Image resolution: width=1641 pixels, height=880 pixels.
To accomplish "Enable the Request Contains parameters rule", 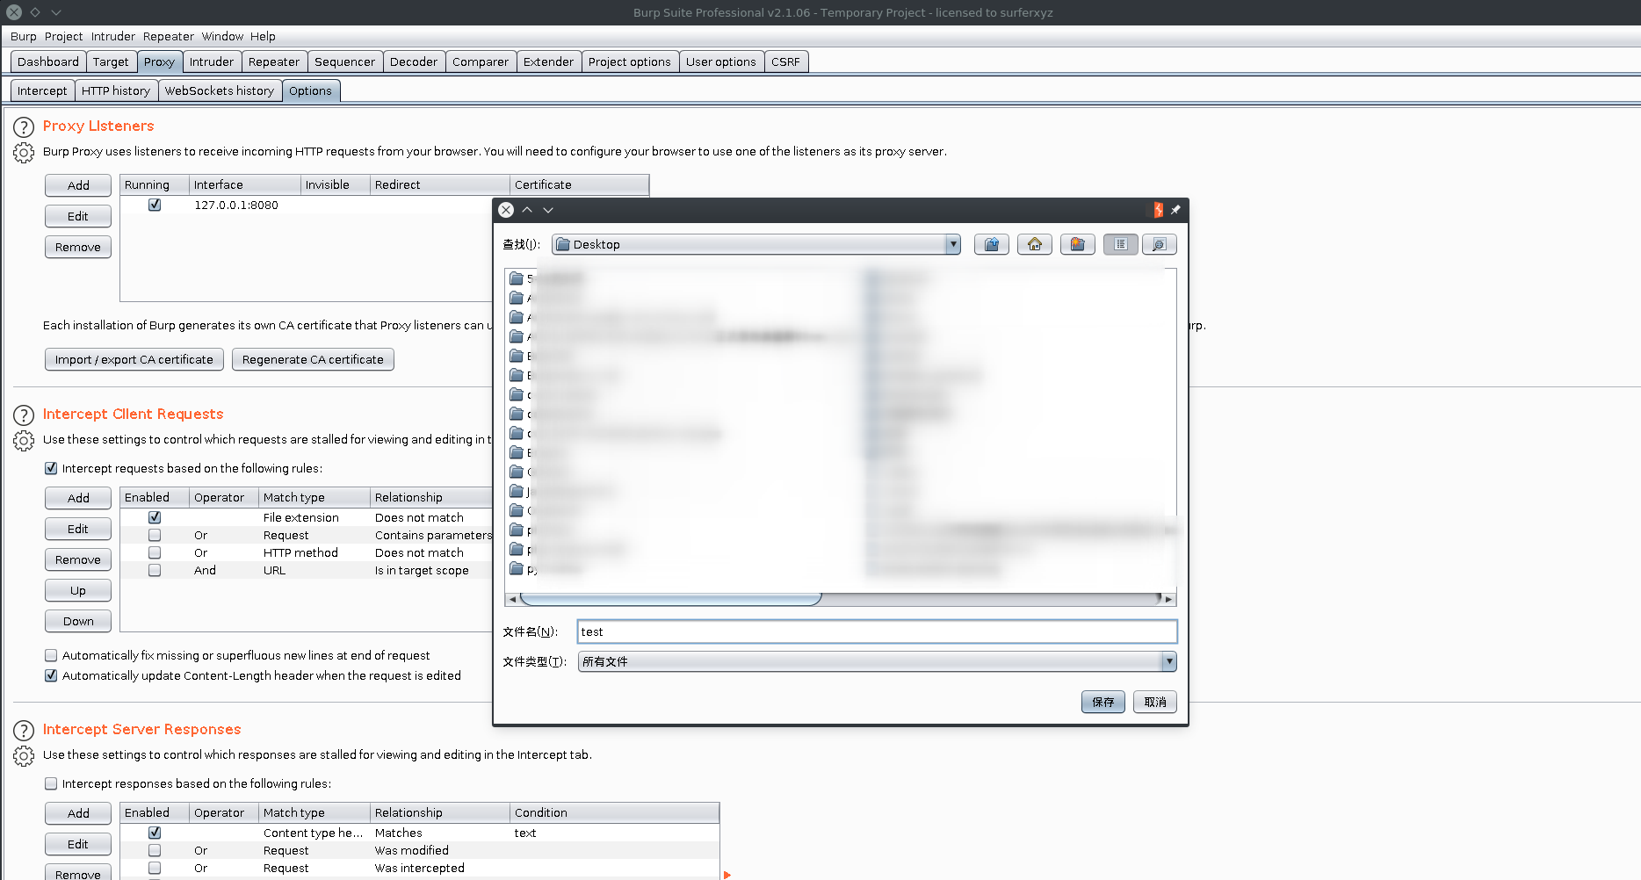I will tap(155, 535).
